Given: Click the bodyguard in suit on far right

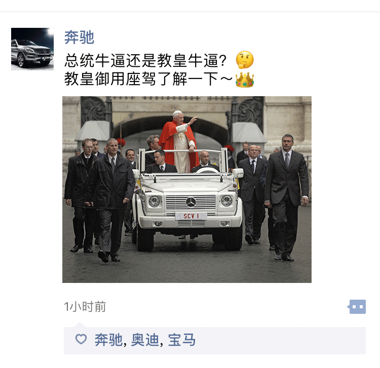Looking at the screenshot, I should tap(286, 197).
